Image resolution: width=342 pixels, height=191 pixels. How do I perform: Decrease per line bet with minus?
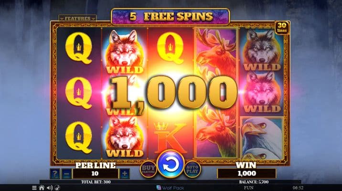point(66,174)
